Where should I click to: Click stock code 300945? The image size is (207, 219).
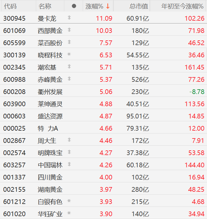[14, 18]
